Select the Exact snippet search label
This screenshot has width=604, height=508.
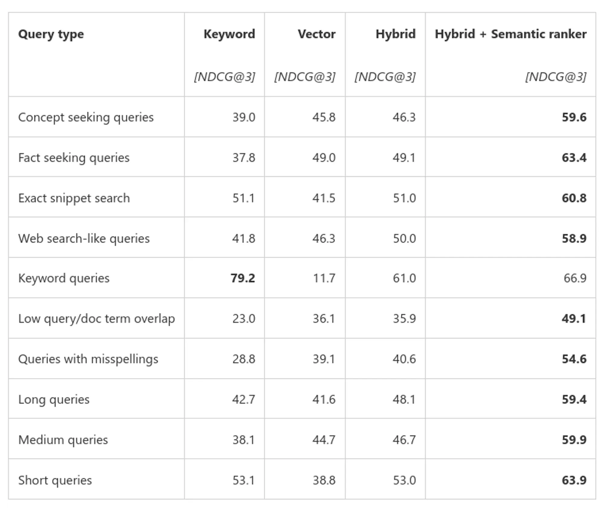(x=74, y=198)
